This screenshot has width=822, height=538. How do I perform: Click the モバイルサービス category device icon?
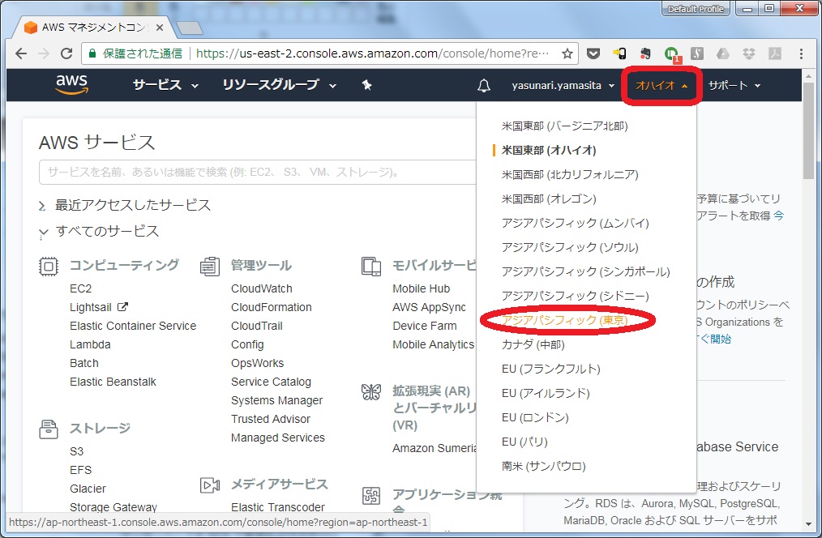pyautogui.click(x=371, y=266)
